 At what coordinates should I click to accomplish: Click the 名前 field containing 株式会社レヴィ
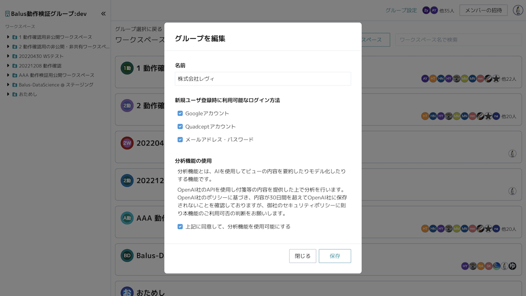pos(263,79)
